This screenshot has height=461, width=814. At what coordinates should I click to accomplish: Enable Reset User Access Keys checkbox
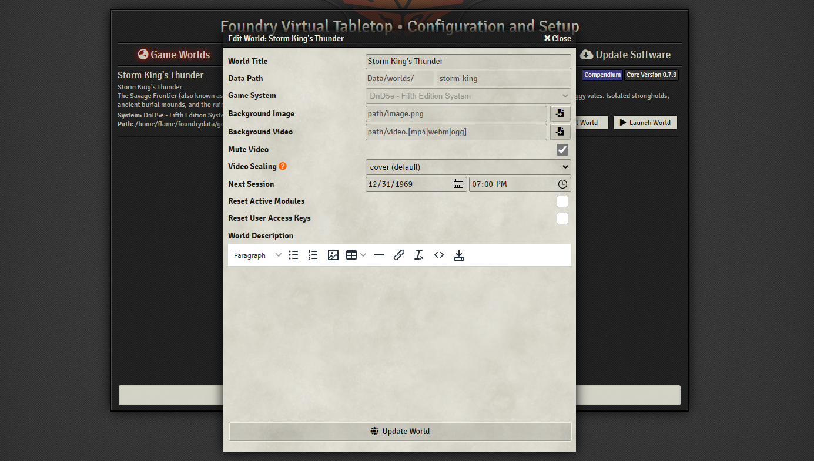pos(562,218)
